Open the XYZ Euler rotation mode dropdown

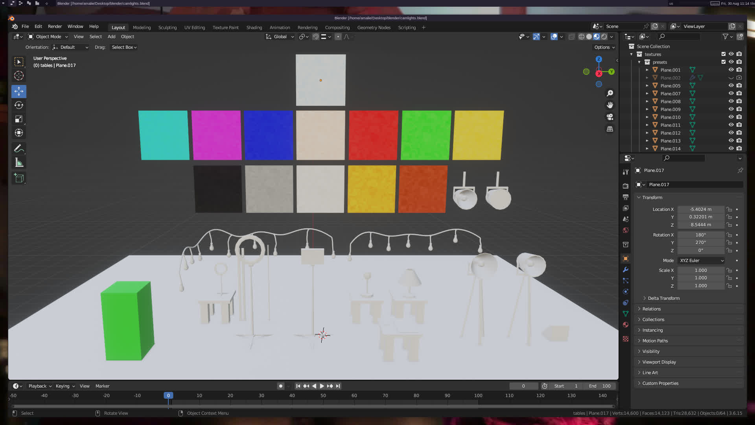click(x=701, y=261)
